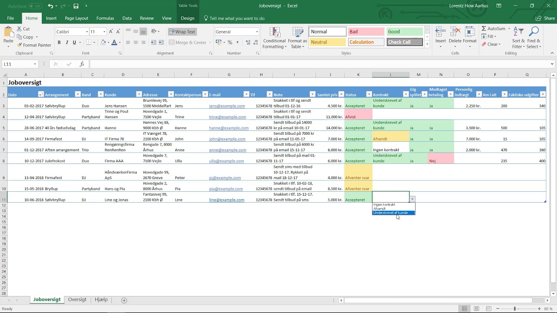Click the Italic formatting icon

67,43
